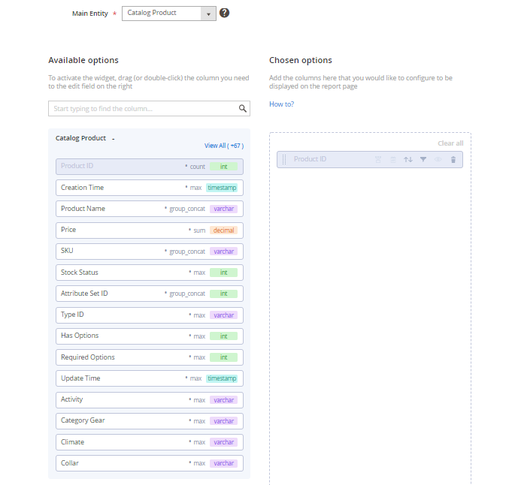Screen dimensions: 515x485
Task: Expand all columns via View All (+67)
Action: [x=223, y=146]
